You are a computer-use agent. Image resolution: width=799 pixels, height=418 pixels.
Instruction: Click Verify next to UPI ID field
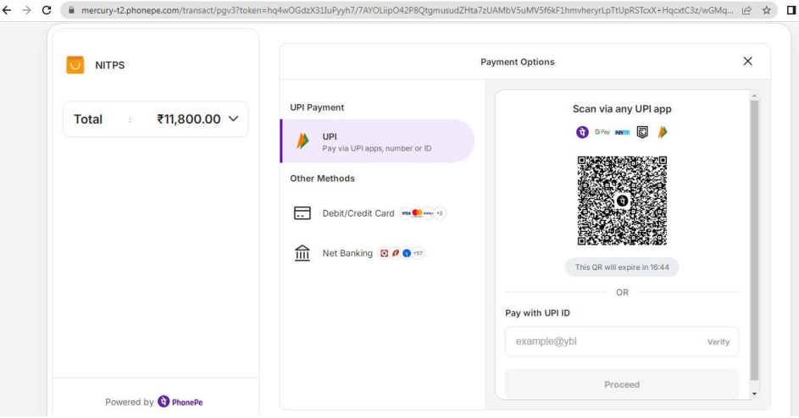pos(719,342)
